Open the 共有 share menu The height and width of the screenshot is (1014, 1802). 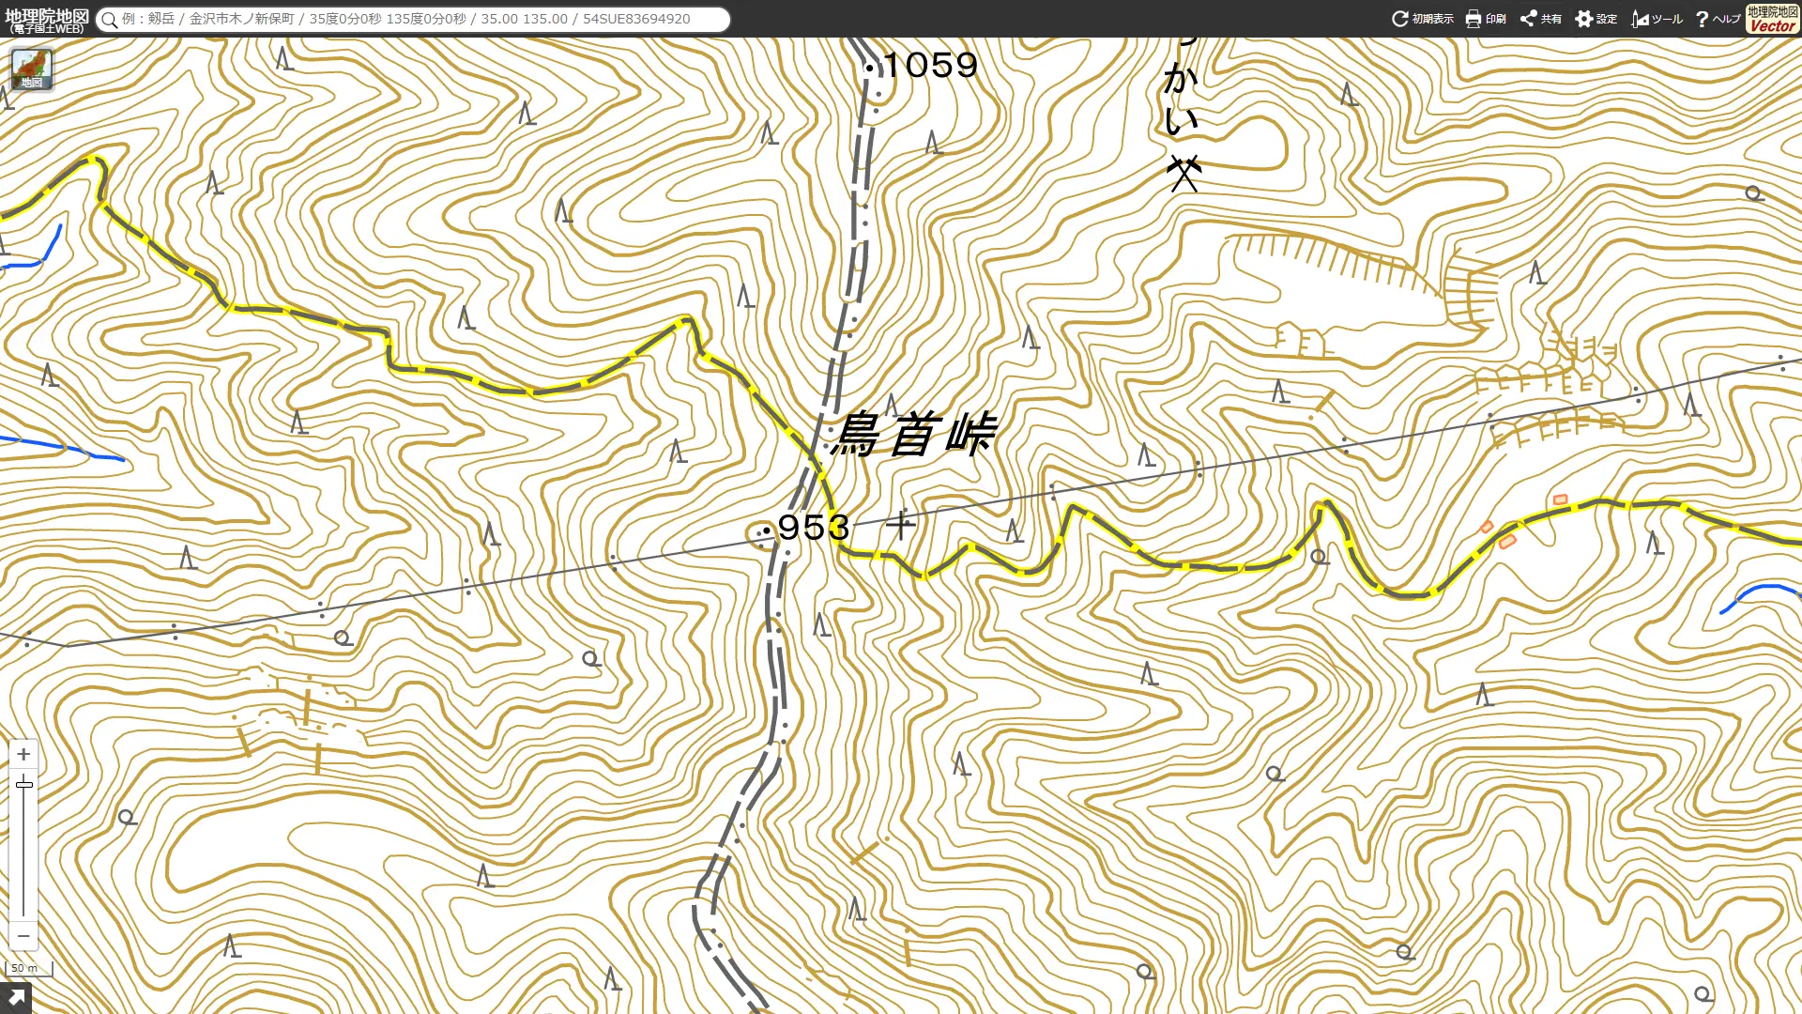click(1540, 19)
